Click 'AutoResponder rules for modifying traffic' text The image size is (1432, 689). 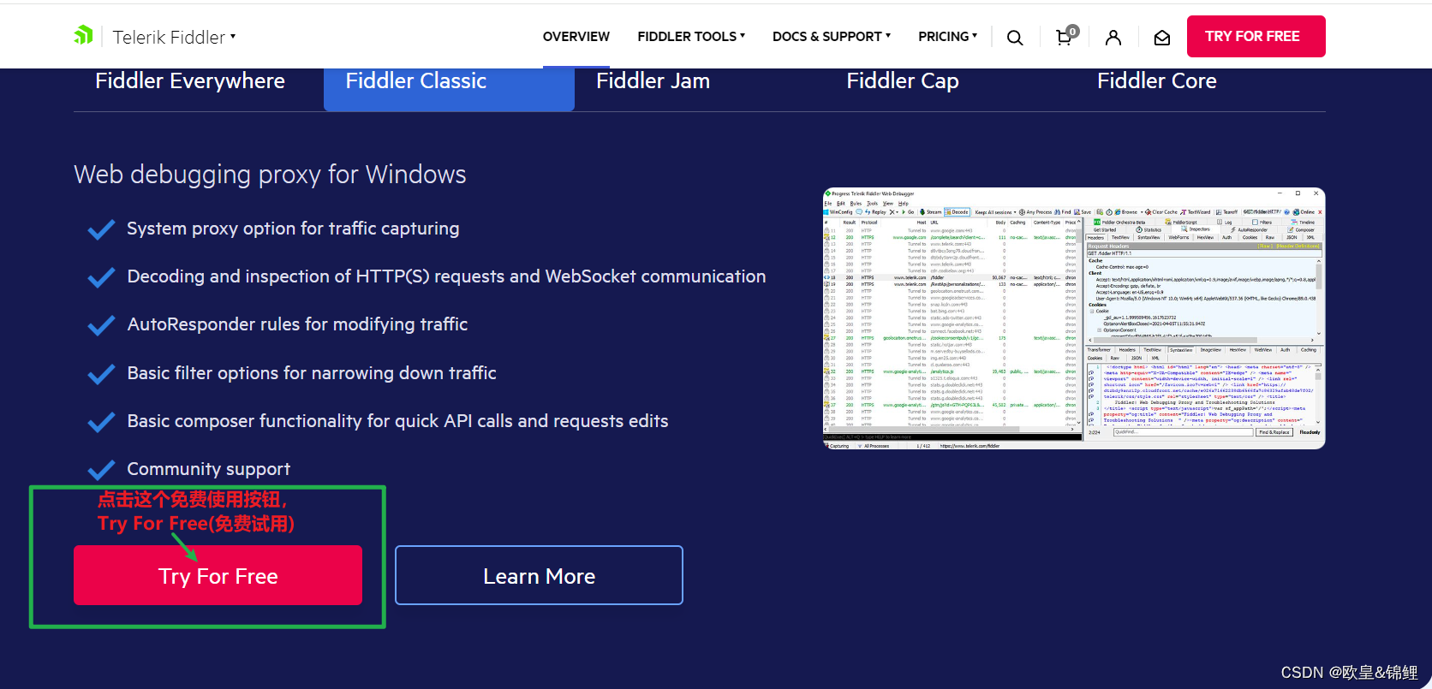point(297,324)
